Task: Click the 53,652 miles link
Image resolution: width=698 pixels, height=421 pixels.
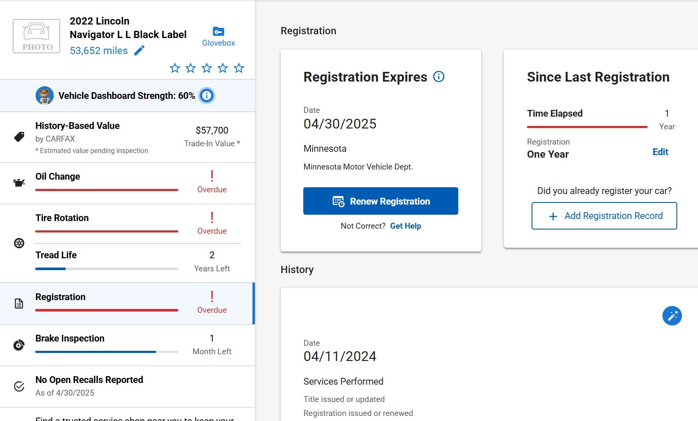Action: coord(99,51)
